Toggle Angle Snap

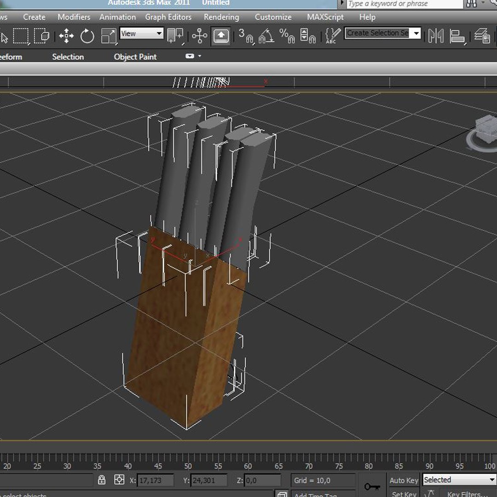tap(266, 36)
